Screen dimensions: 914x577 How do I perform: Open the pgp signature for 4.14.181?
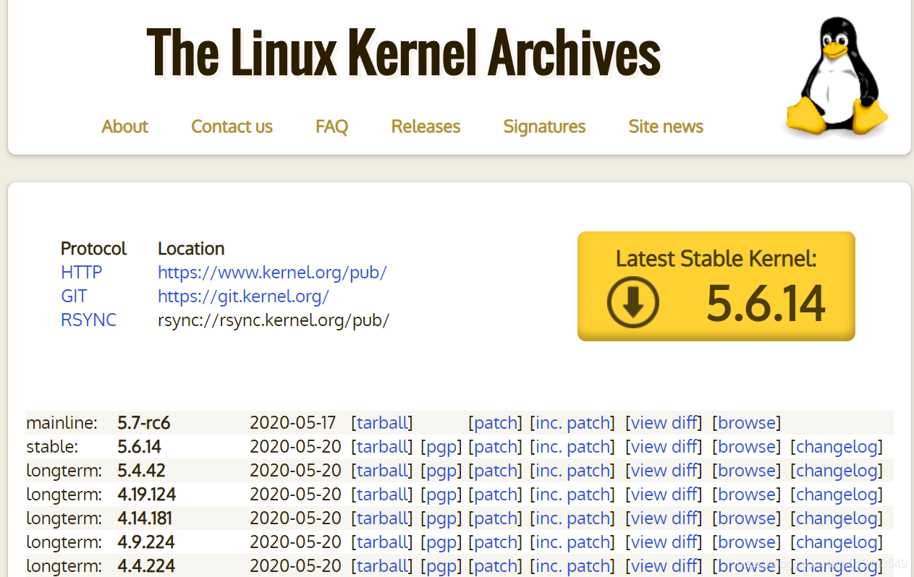[x=441, y=518]
